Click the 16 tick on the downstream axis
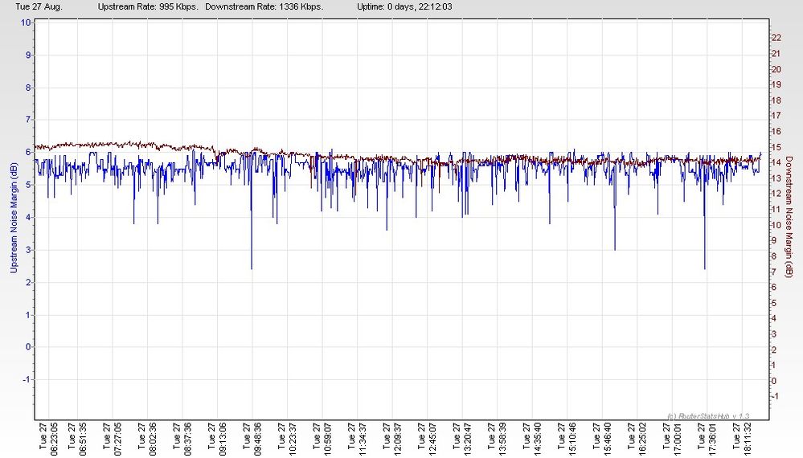Image resolution: width=803 pixels, height=458 pixels. tap(776, 132)
